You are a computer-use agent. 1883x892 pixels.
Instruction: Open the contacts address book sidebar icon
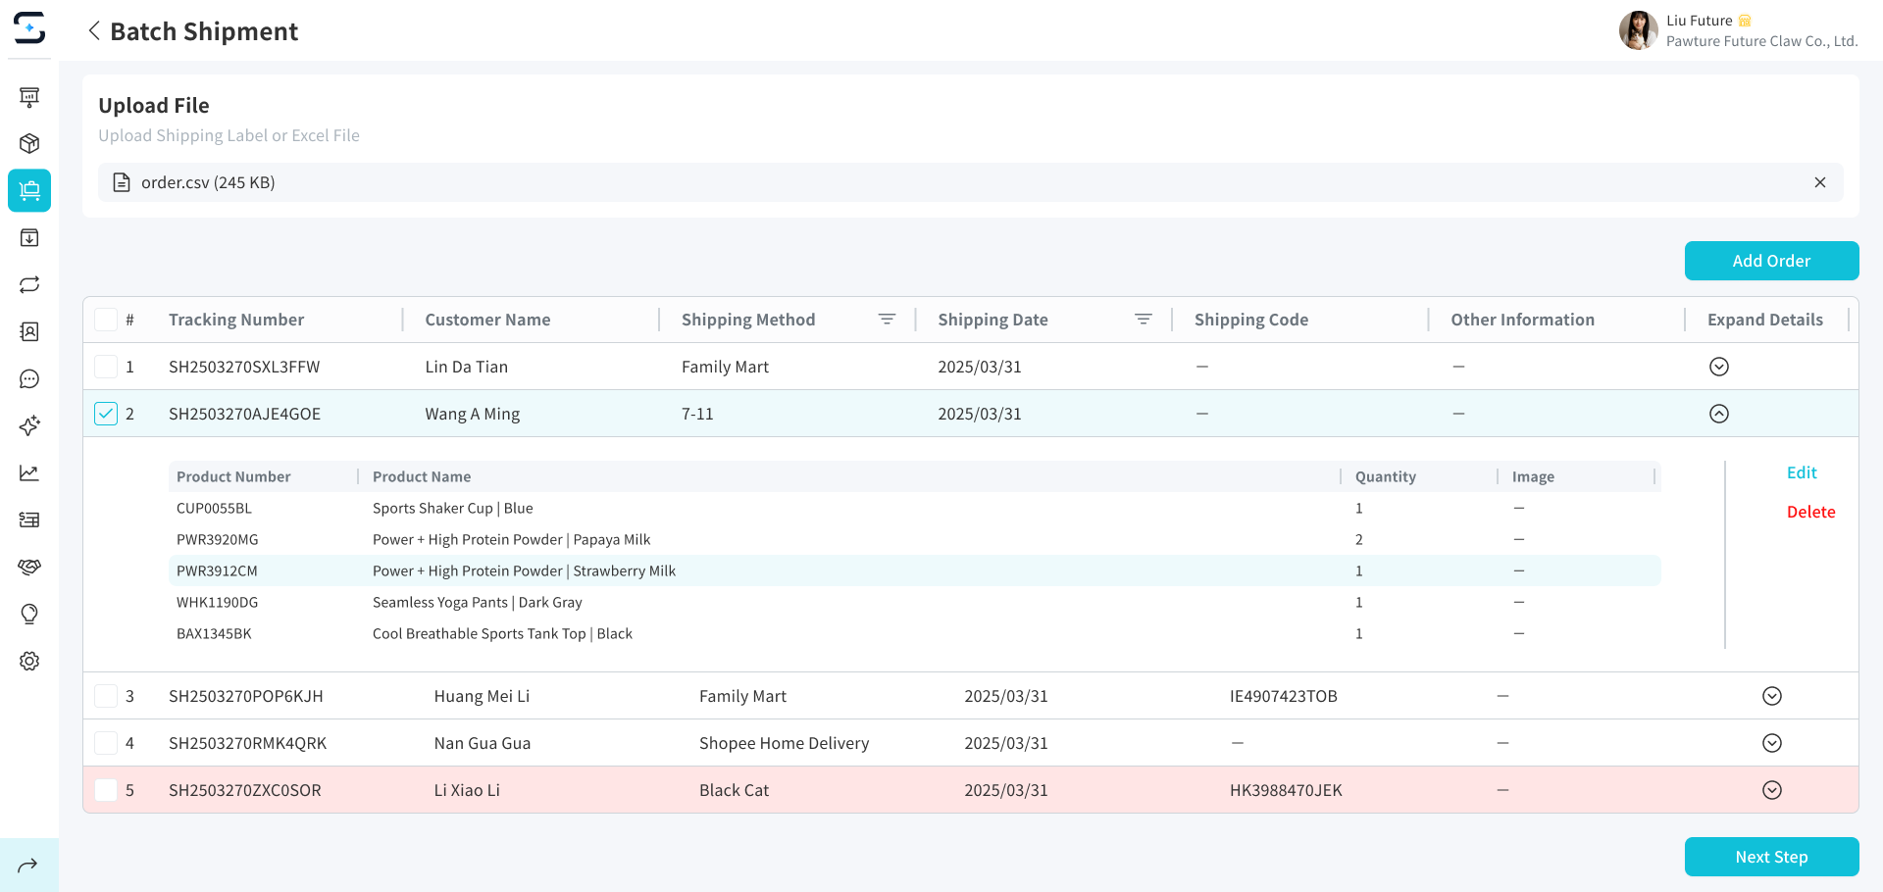tap(29, 331)
